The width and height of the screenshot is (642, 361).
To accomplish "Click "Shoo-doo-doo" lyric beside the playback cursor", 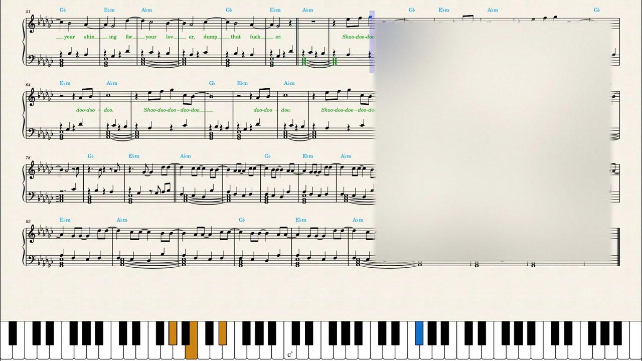I will point(358,37).
